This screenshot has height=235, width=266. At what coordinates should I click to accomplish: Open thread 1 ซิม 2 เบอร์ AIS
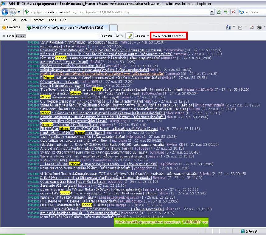(60, 160)
